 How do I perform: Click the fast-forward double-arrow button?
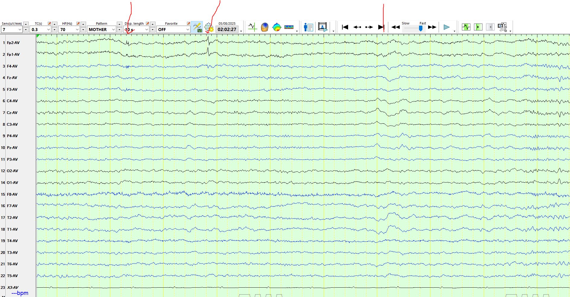coord(432,27)
